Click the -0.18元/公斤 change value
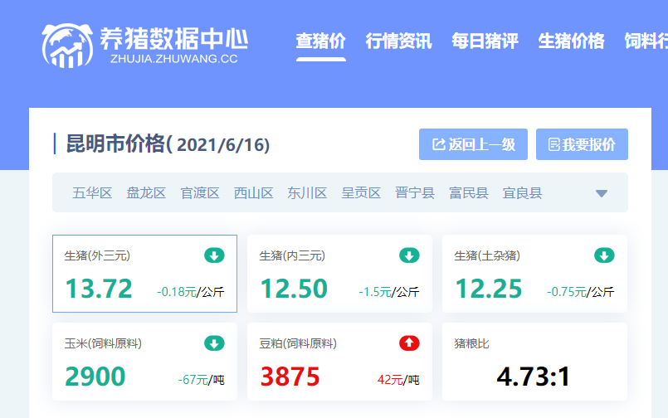The height and width of the screenshot is (418, 668). coord(190,292)
